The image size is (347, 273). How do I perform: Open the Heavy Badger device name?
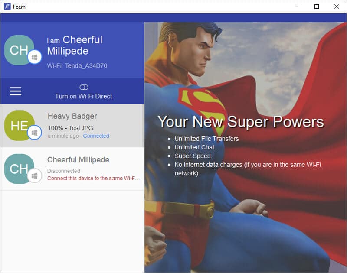pyautogui.click(x=72, y=116)
